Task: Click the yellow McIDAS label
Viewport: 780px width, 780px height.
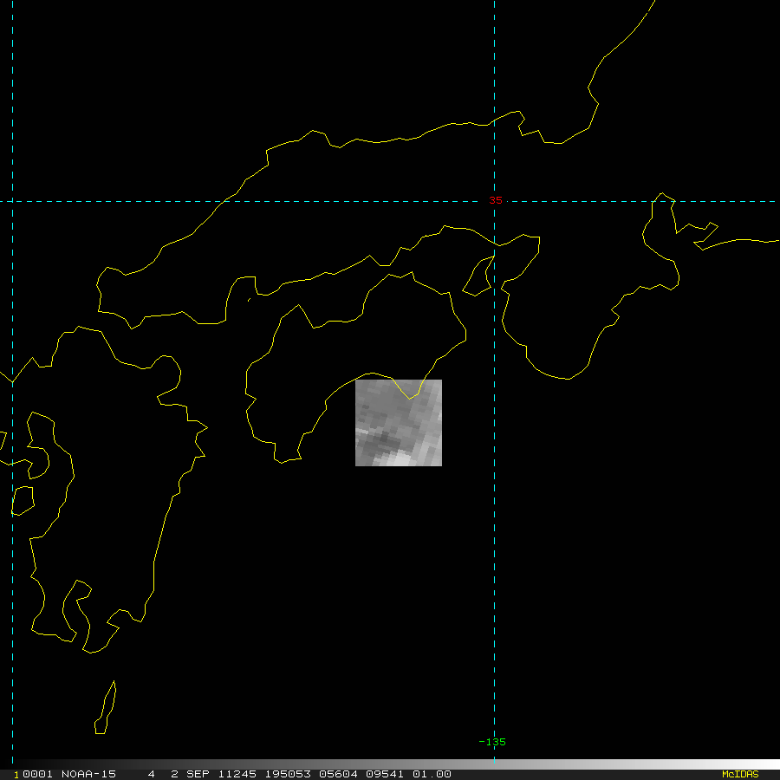Action: pyautogui.click(x=740, y=774)
